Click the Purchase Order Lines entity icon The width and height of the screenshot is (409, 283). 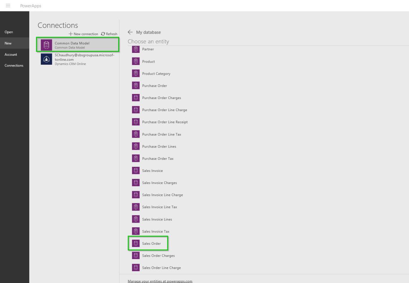135,146
